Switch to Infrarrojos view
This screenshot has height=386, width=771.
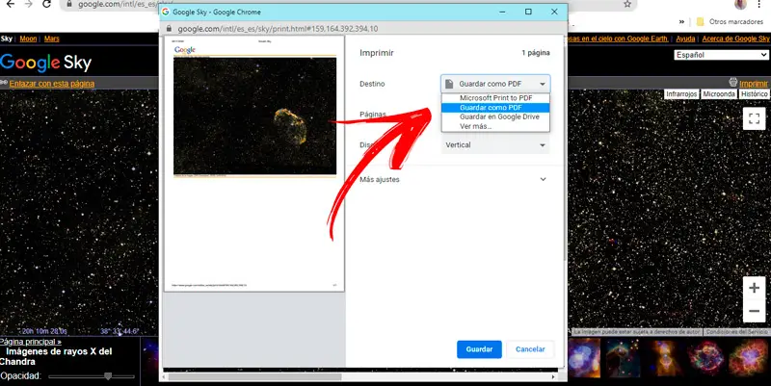(x=681, y=93)
